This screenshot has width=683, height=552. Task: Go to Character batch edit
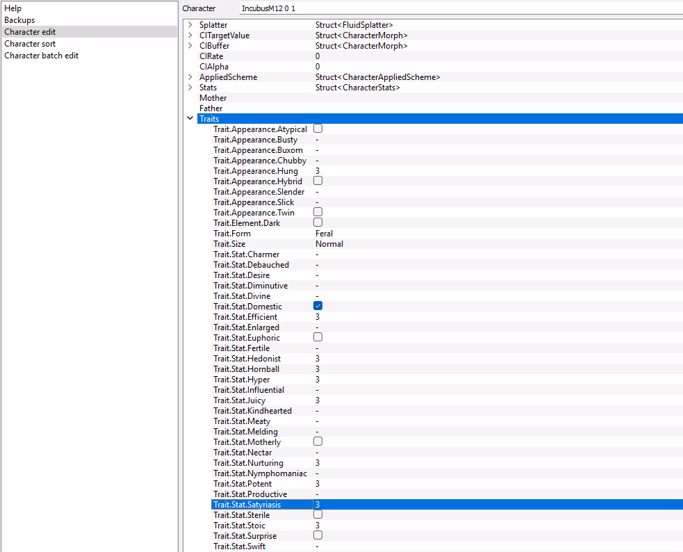click(41, 56)
